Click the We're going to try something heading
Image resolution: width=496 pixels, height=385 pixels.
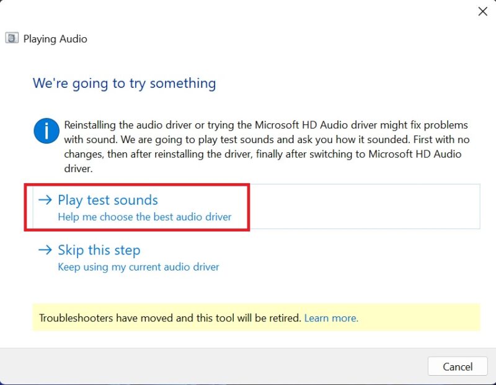tap(124, 83)
